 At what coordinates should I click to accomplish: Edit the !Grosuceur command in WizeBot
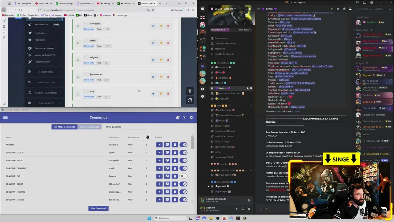(153, 26)
